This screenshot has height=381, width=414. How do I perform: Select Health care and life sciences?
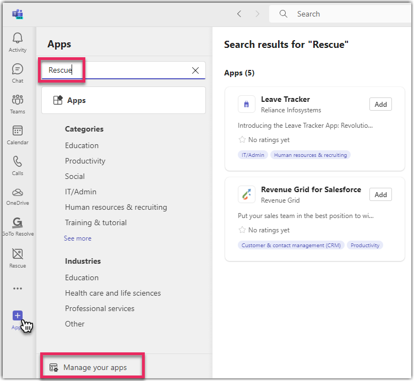tap(113, 293)
